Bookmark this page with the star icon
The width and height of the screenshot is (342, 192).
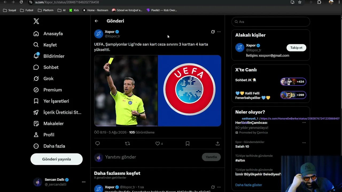coord(300,2)
